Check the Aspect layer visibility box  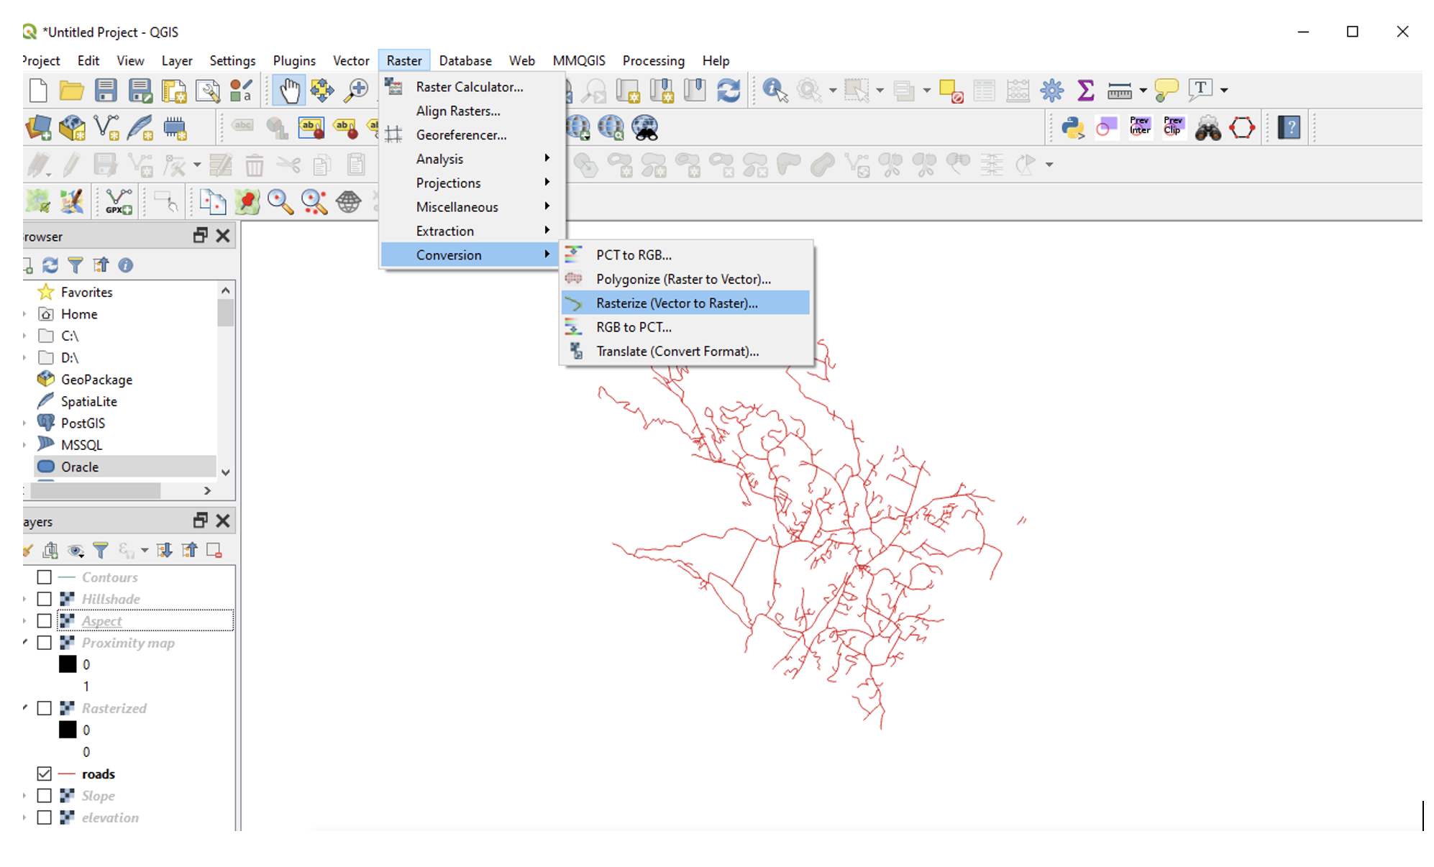(45, 620)
